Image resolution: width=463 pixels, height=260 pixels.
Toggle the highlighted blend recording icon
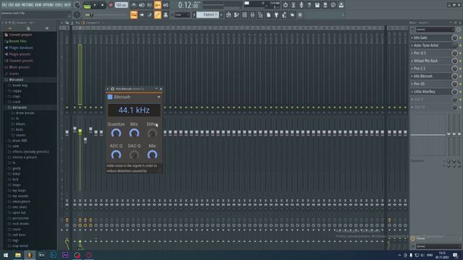(158, 5)
